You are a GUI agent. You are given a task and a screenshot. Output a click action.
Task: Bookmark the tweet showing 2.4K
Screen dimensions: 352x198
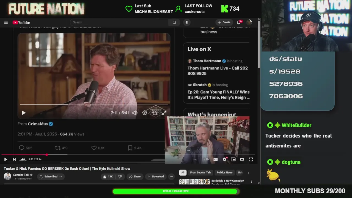(130, 148)
